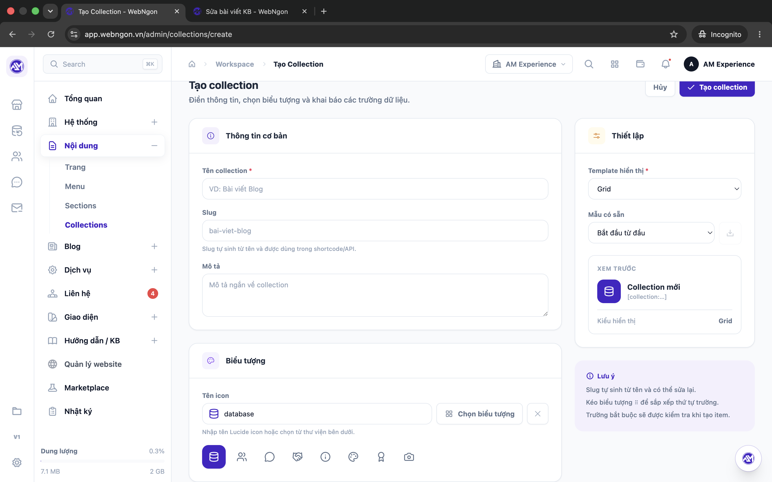
Task: Select the award ribbon icon in the gallery
Action: [x=381, y=457]
